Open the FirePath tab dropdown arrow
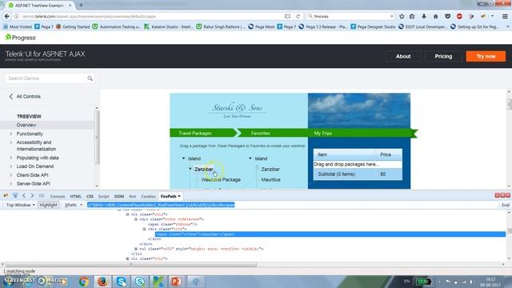Image resolution: width=512 pixels, height=288 pixels. tap(179, 196)
